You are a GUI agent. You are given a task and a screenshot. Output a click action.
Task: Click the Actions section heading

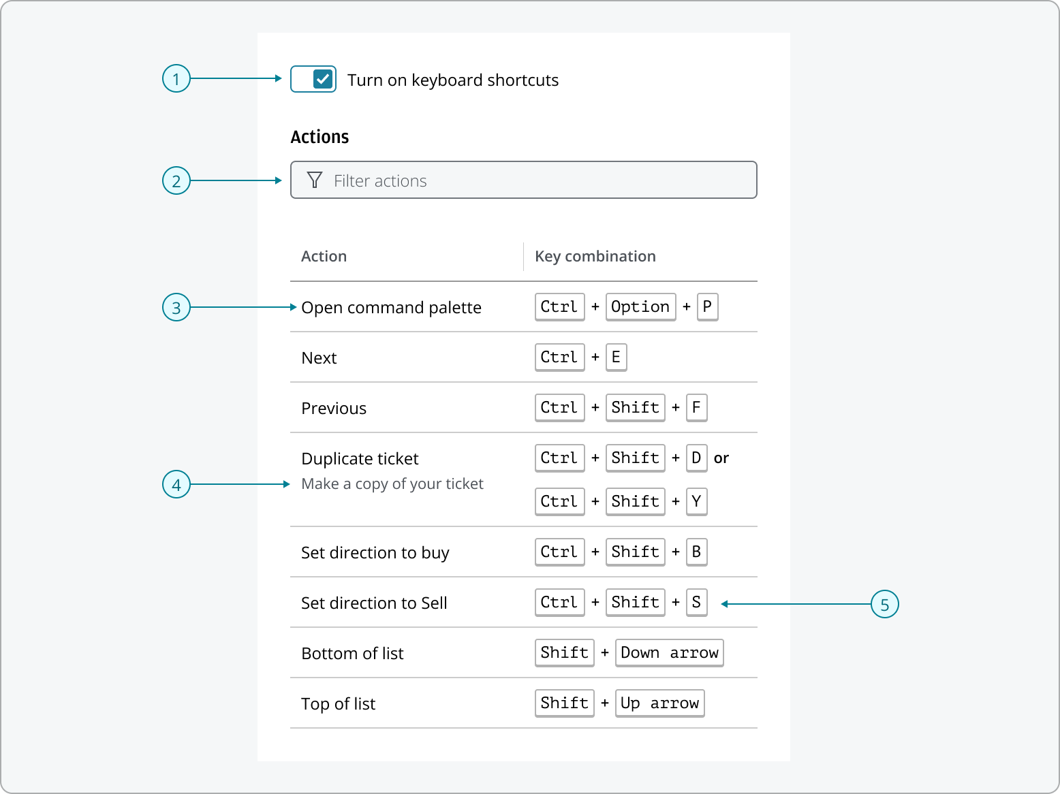point(319,136)
